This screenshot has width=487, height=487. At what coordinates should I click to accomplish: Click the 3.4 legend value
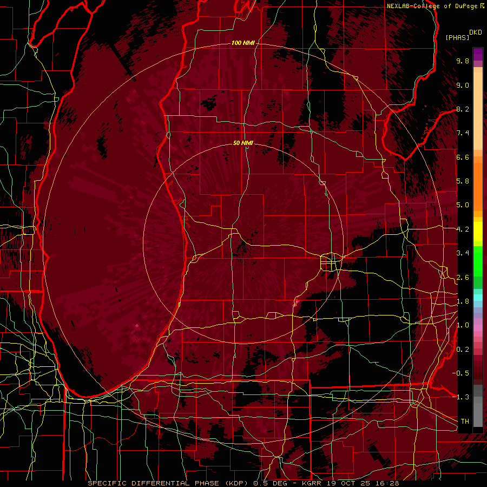coord(463,253)
